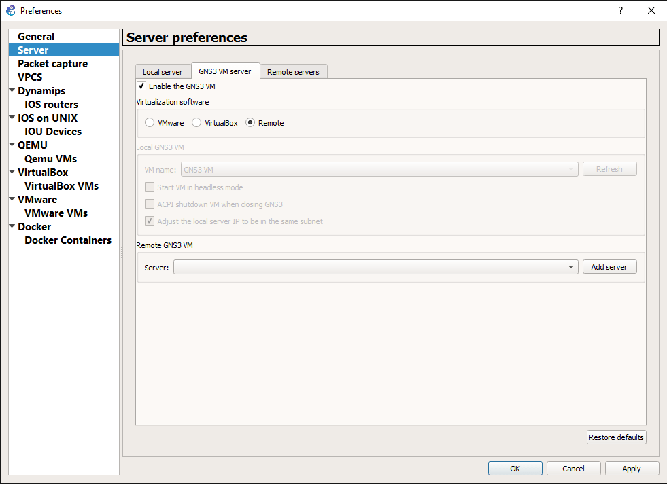The height and width of the screenshot is (485, 667).
Task: Collapse the Docker tree section
Action: point(12,226)
